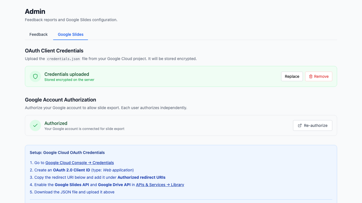Click the bold Google Slides API text
The height and width of the screenshot is (203, 362).
72,185
